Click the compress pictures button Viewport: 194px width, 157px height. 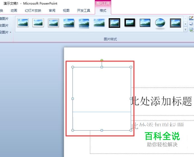(4, 19)
